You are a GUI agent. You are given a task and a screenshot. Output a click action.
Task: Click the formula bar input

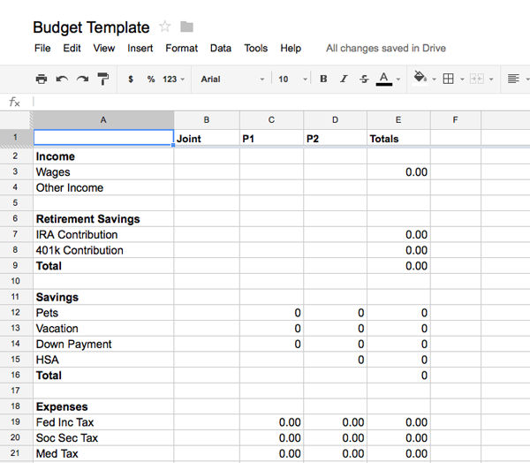click(x=281, y=102)
